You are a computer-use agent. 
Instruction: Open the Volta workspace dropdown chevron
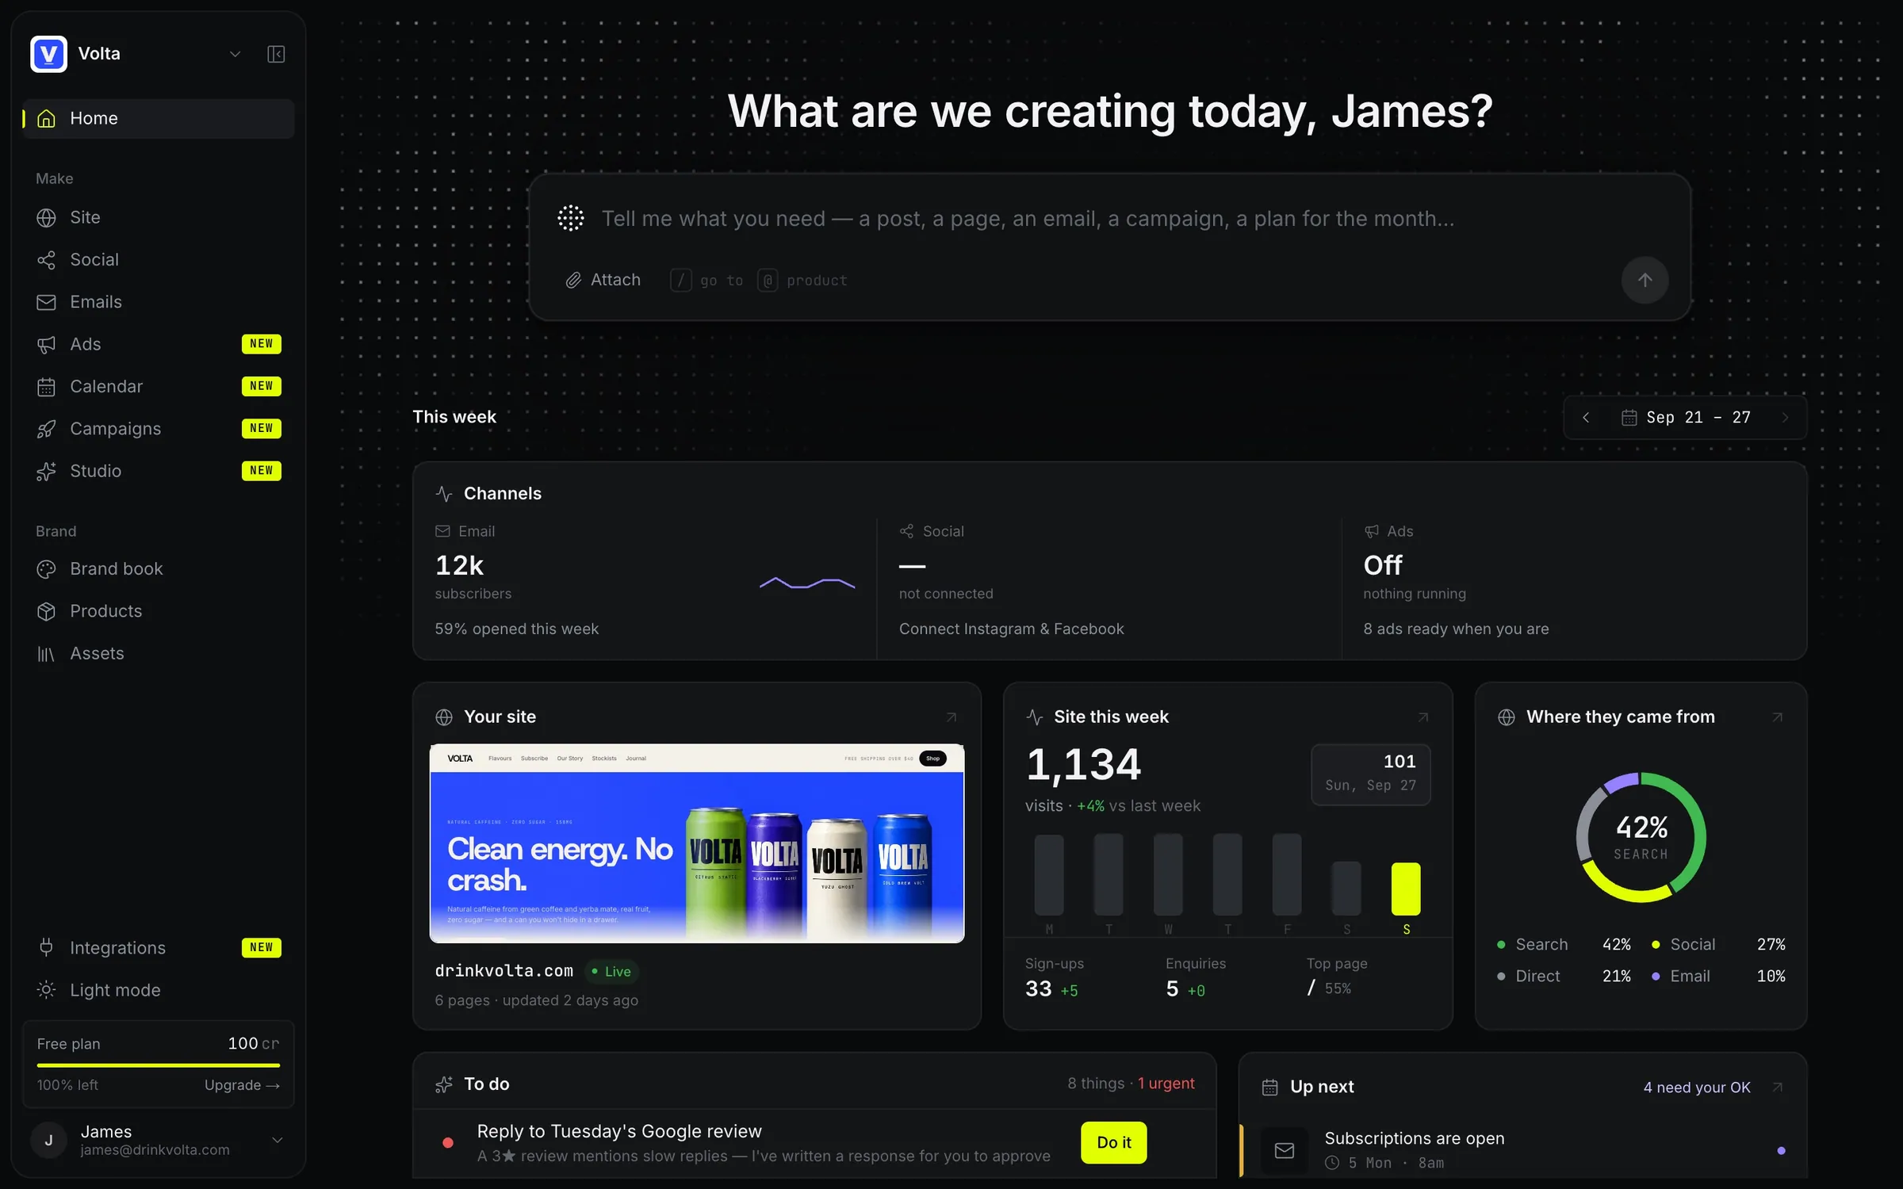point(235,54)
